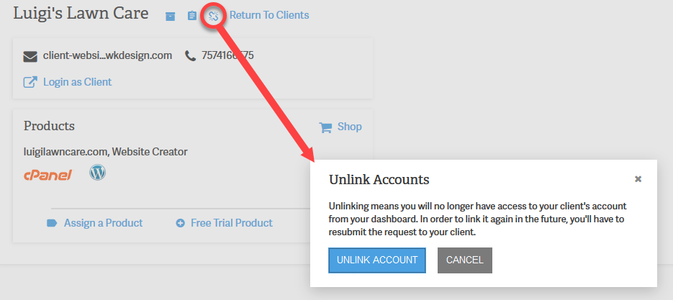Click the shopping cart icon
Viewport: 673px width, 300px height.
pos(326,127)
